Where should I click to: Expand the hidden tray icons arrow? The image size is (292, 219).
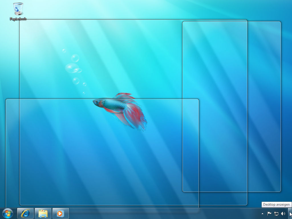coord(262,213)
